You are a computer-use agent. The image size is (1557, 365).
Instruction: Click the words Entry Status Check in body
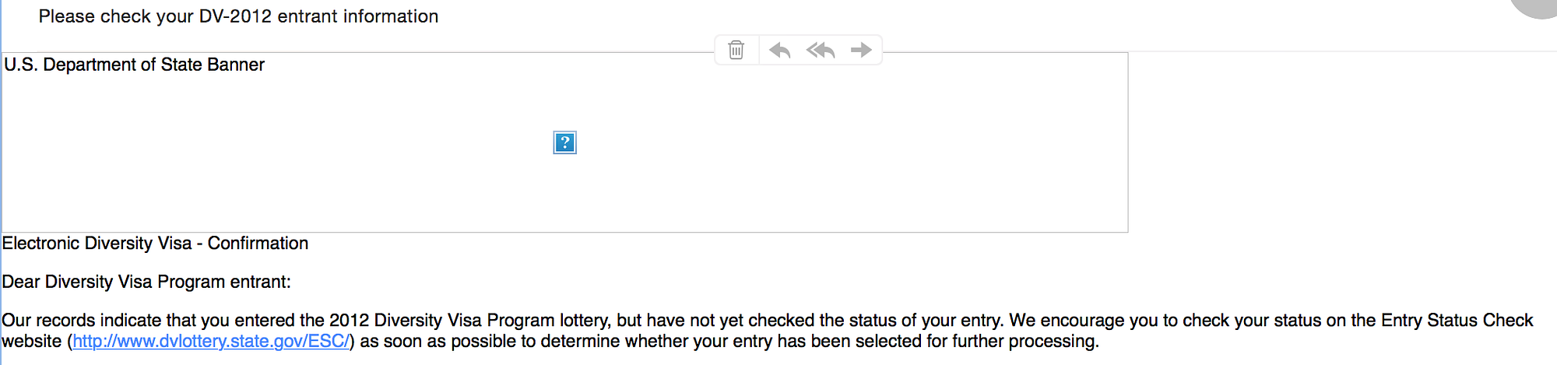tap(1457, 320)
